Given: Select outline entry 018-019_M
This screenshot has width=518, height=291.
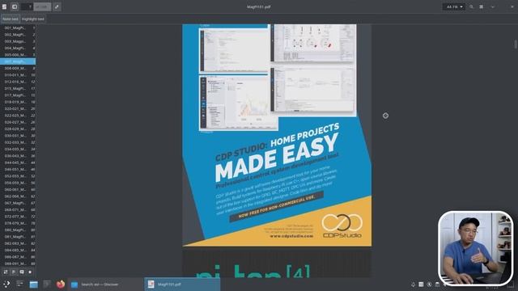Looking at the screenshot, I should (x=18, y=102).
